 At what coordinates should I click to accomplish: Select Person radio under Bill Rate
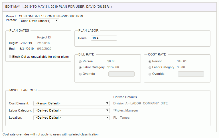click(80, 61)
